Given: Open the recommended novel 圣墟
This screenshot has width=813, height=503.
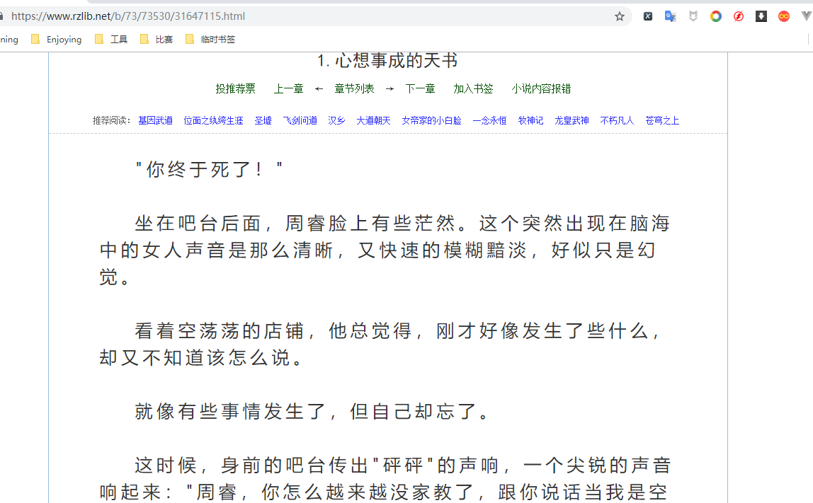Looking at the screenshot, I should pos(263,120).
